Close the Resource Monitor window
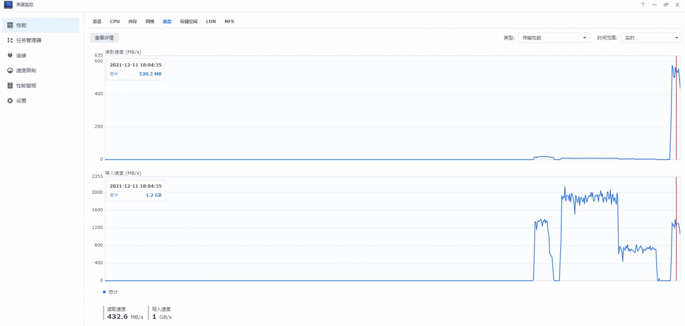Screen dimensions: 685x326 (x=678, y=5)
